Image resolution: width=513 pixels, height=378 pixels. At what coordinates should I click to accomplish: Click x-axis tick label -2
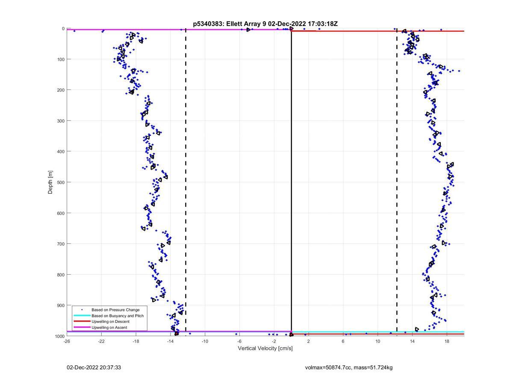tap(274, 341)
